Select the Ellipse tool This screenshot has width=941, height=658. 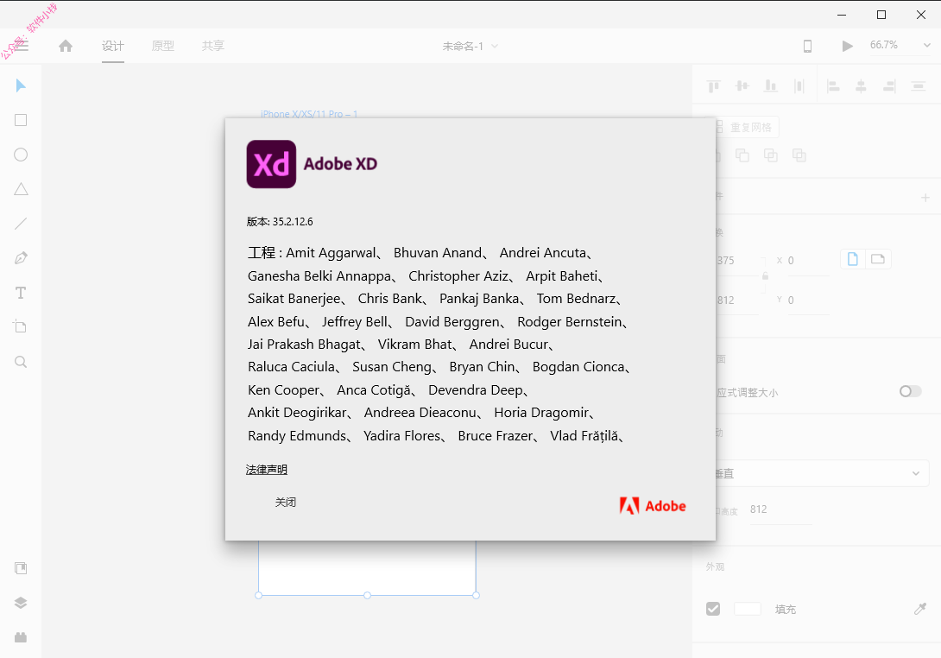tap(21, 155)
